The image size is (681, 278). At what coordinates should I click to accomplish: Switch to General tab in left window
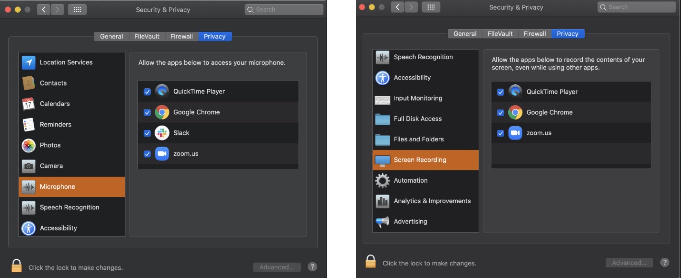pos(112,36)
